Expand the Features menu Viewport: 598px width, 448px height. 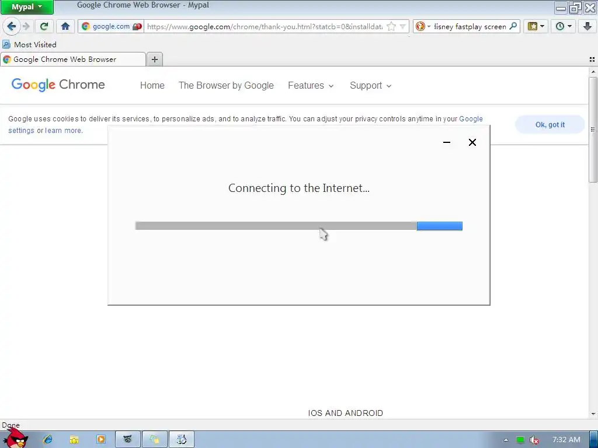(x=311, y=85)
